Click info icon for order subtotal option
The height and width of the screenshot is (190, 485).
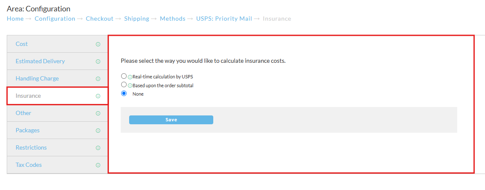(130, 86)
